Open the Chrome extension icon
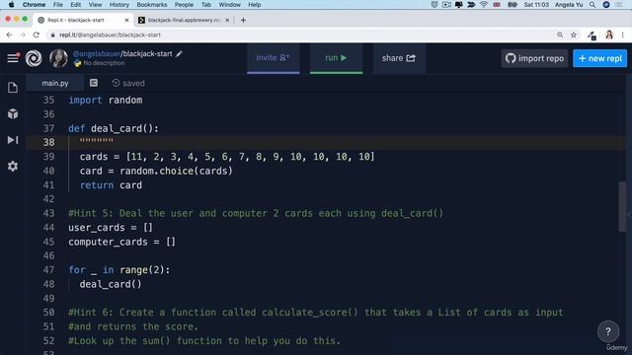632x355 pixels. [592, 35]
